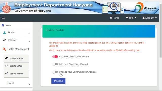Click the arrows icon beside Transfer
Viewport: 162px width, 91px height.
click(4, 40)
